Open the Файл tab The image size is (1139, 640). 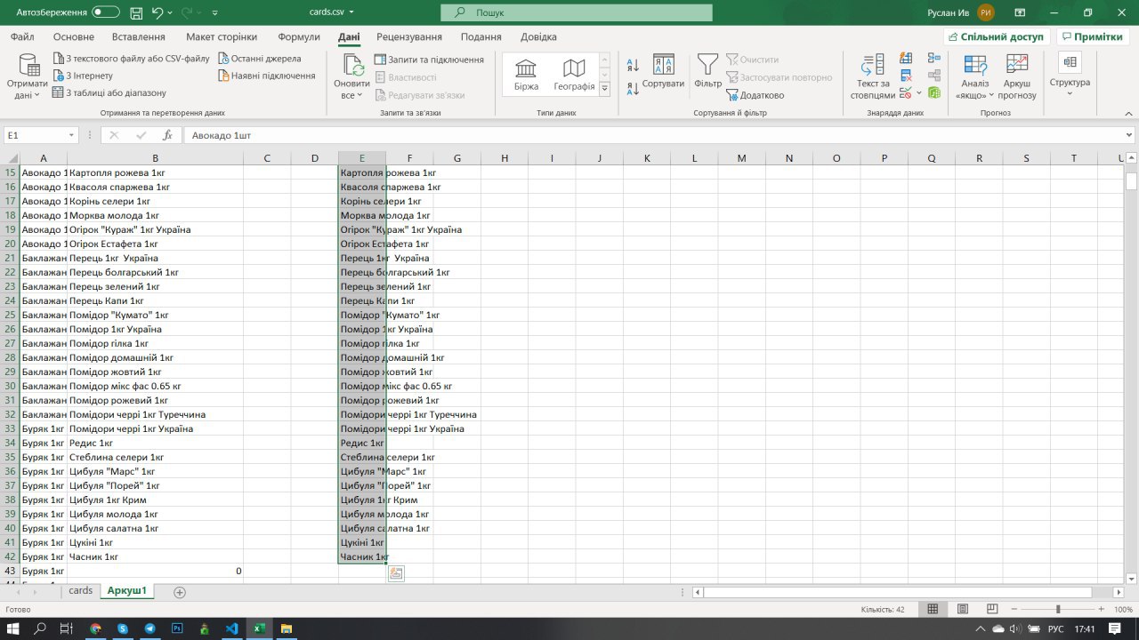22,36
